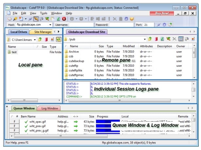Click the New document icon in main toolbar
The width and height of the screenshot is (201, 150).
click(x=21, y=19)
